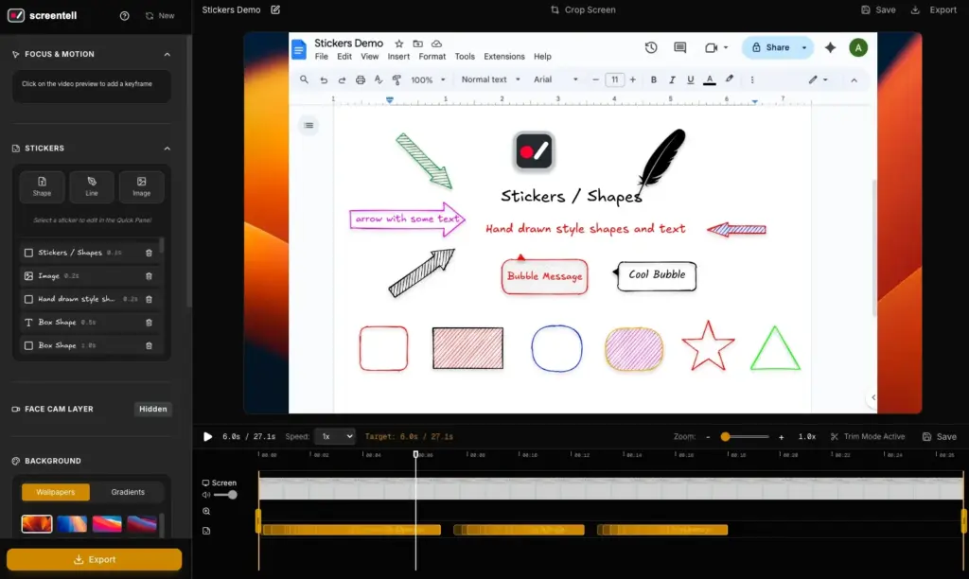Save the project from the timeline toolbar
Image resolution: width=969 pixels, height=579 pixels.
click(939, 436)
